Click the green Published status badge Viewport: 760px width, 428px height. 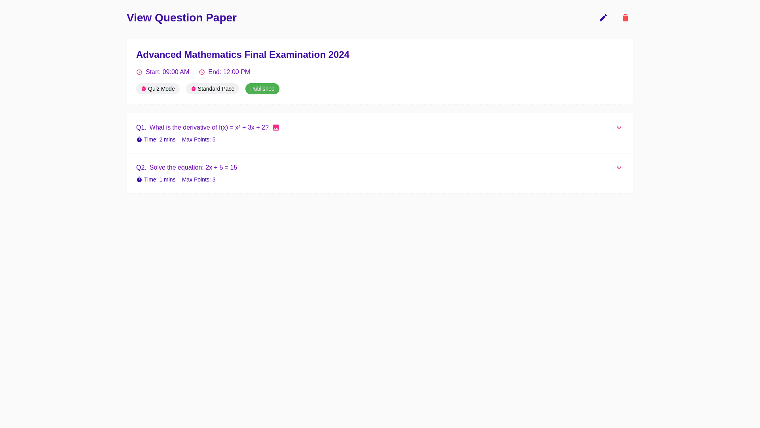[x=262, y=89]
